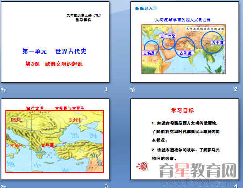Viewport: 243px width, 188px height.
Task: Click the 育星教育网 watermark logo
Action: 198,171
